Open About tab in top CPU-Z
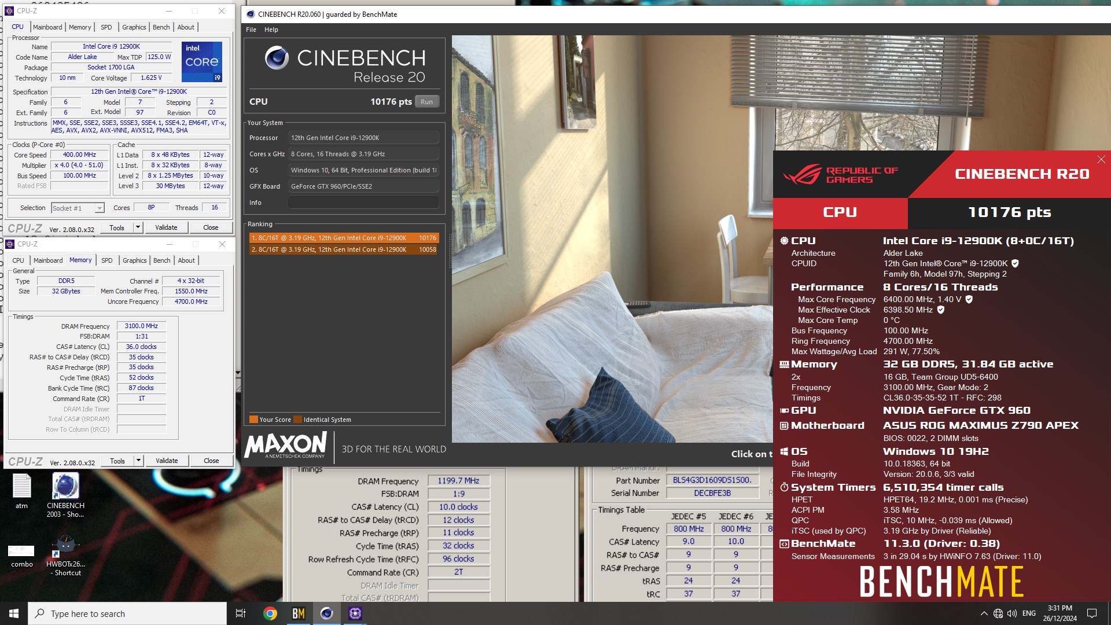Viewport: 1111px width, 625px height. pos(186,27)
